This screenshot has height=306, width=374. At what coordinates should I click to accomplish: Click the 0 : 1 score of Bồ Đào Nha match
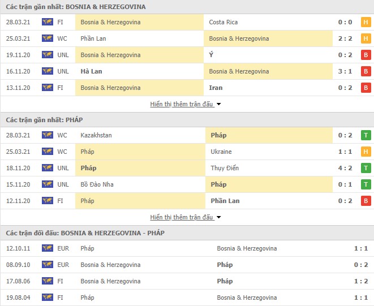[x=345, y=184]
